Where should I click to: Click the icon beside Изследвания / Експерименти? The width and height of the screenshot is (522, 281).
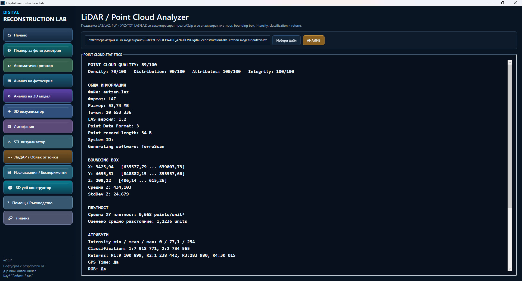click(9, 172)
